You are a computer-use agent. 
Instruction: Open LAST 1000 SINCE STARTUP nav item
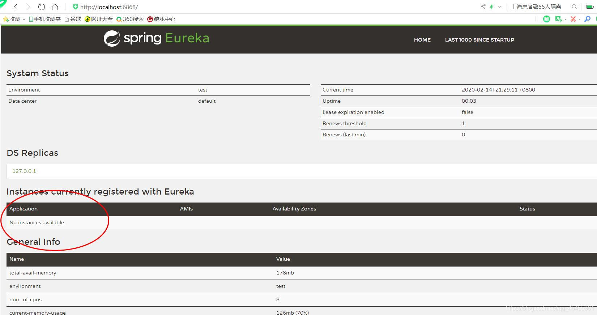(x=479, y=40)
